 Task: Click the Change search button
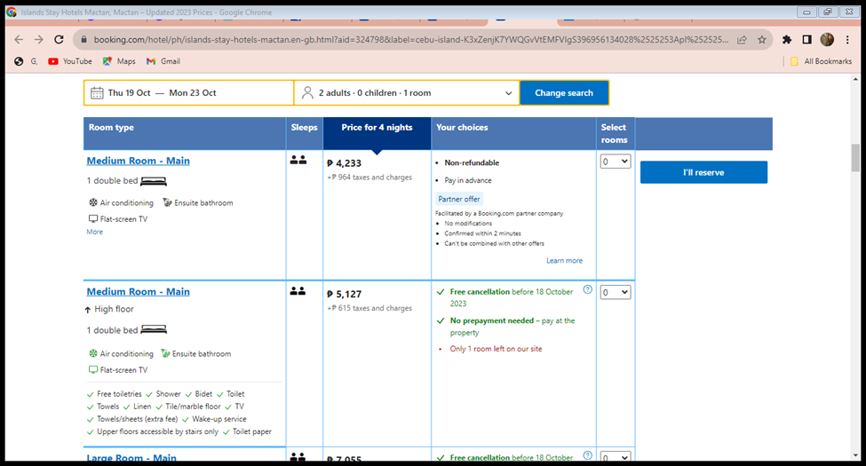click(x=564, y=93)
